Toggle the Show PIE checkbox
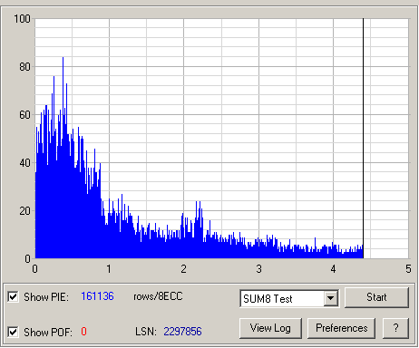The image size is (419, 348). (13, 296)
